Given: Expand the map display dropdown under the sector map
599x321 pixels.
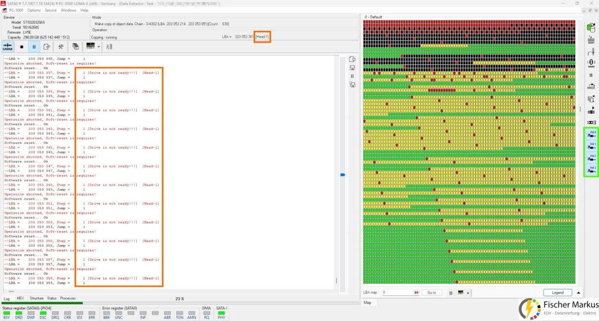Looking at the screenshot, I should (x=468, y=293).
